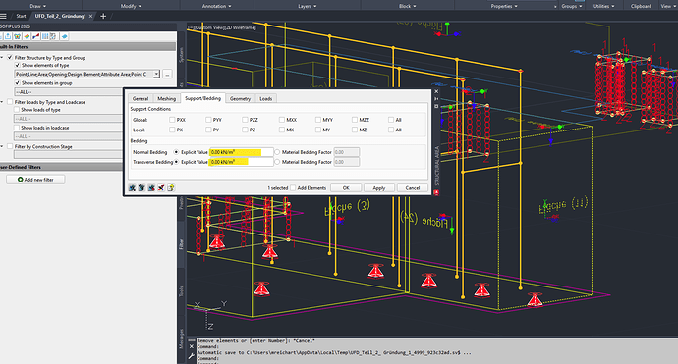Viewport: 678px width, 364px height.
Task: Click the butterfly-shaped icon in SOFiPLUS toolbar
Action: pos(17,36)
